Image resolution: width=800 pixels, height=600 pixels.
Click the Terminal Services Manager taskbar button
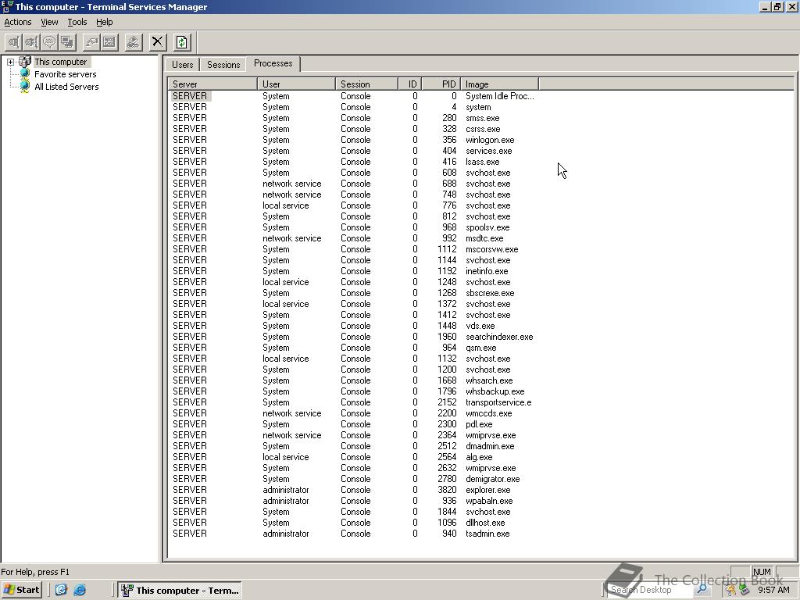click(x=180, y=591)
